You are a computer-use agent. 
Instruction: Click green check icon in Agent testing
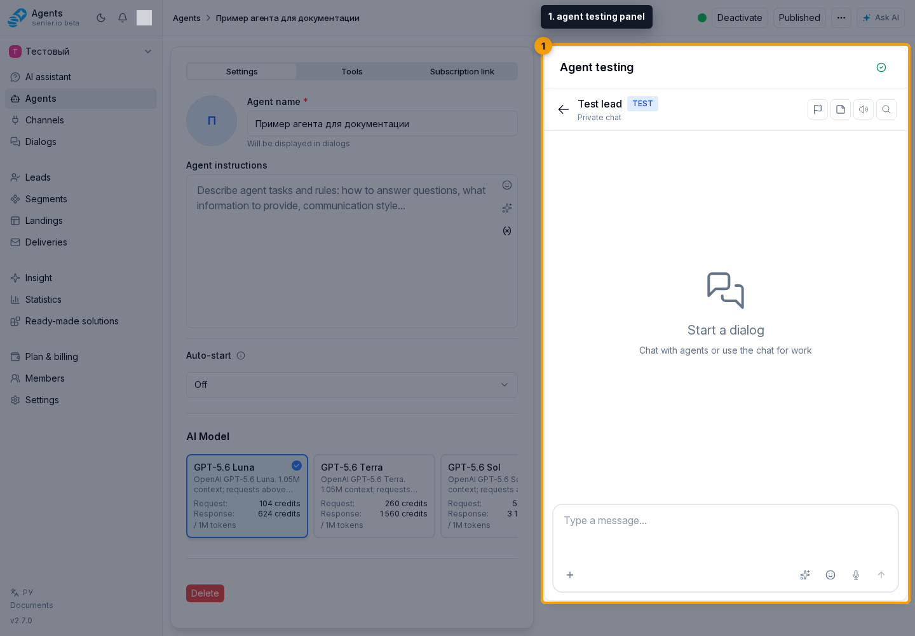click(x=881, y=67)
